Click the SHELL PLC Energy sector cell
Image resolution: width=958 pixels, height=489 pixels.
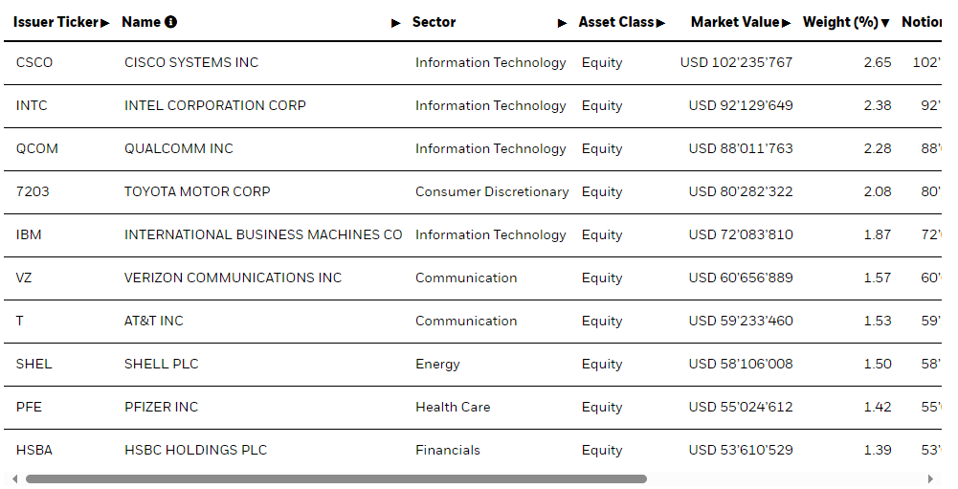pyautogui.click(x=437, y=364)
